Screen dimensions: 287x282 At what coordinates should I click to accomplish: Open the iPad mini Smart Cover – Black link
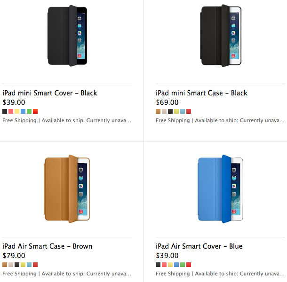pyautogui.click(x=50, y=93)
